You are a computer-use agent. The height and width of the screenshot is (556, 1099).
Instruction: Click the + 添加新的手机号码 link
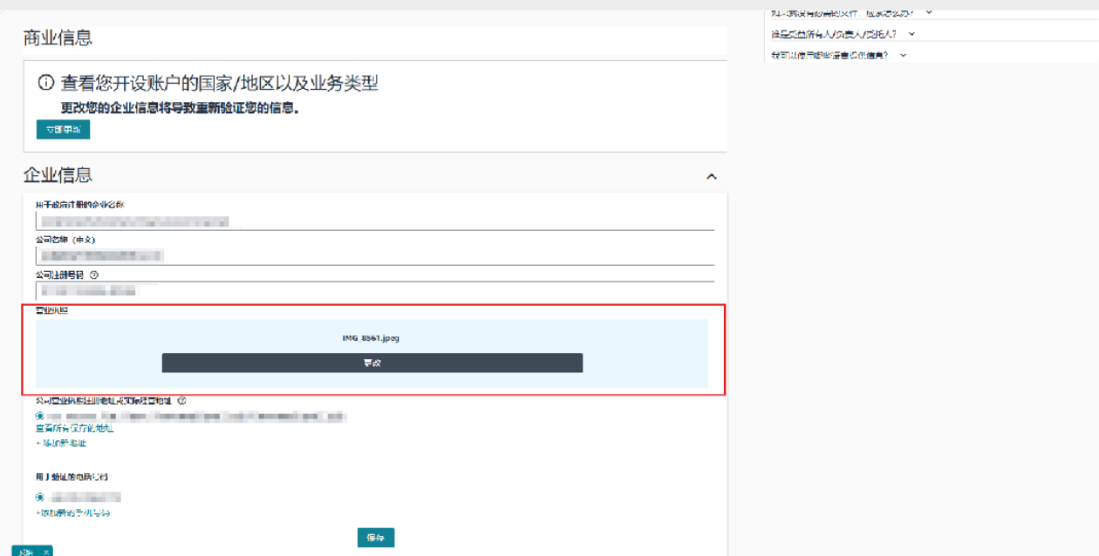[73, 513]
